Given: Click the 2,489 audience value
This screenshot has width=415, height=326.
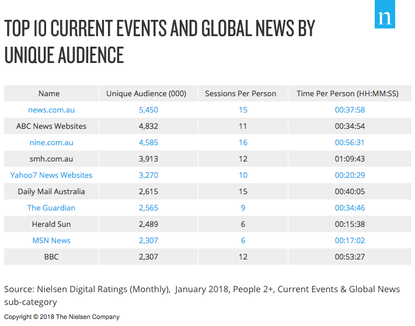Looking at the screenshot, I should [148, 224].
